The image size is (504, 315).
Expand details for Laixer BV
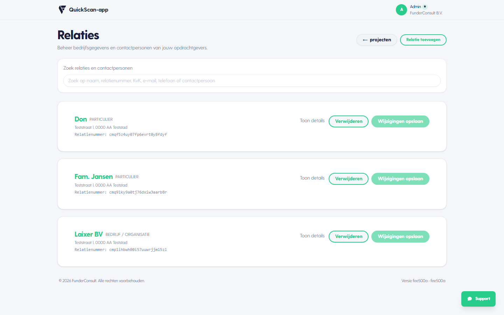tap(312, 236)
